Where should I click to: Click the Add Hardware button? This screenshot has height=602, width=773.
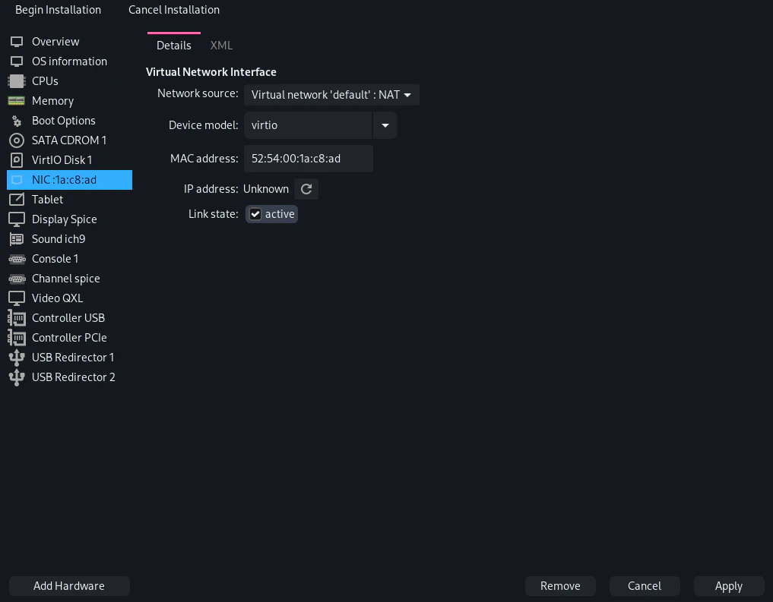[x=69, y=586]
